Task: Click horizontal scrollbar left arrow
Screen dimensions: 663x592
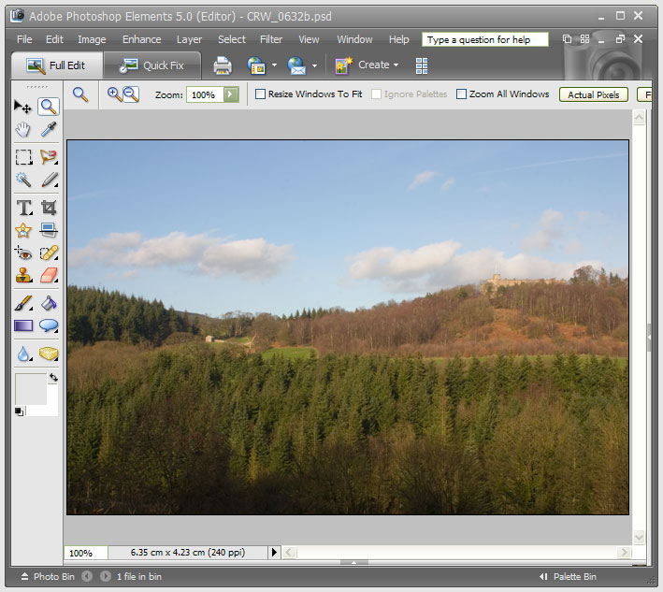Action: tap(289, 552)
